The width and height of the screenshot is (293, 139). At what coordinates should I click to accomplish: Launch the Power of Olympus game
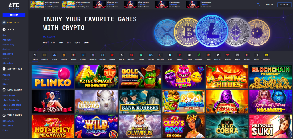(x=140, y=126)
